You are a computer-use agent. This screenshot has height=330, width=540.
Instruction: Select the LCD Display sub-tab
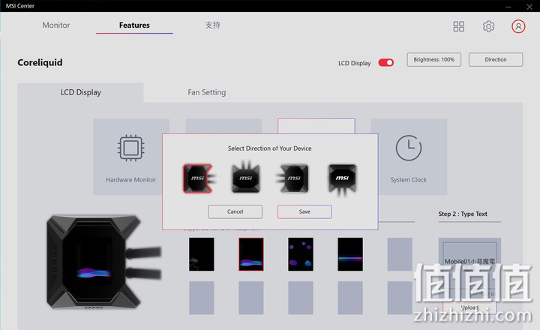80,92
